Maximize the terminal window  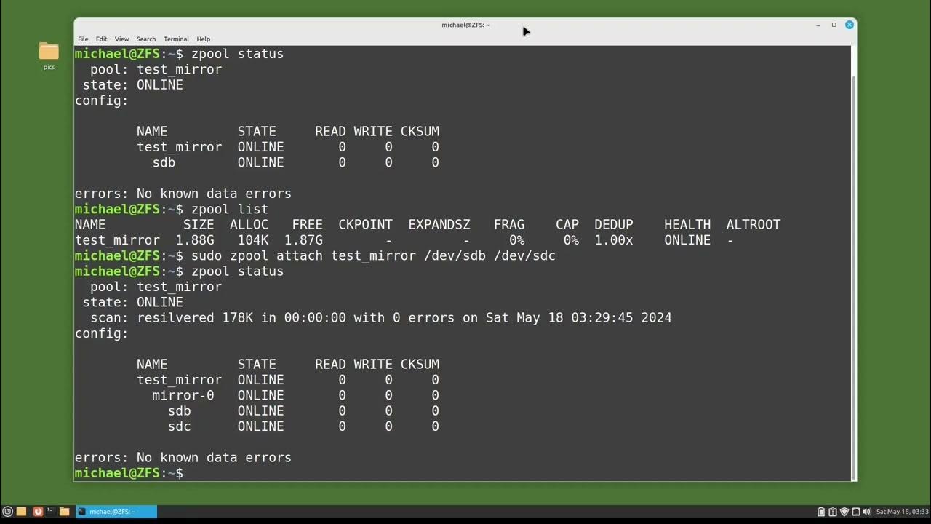point(834,25)
